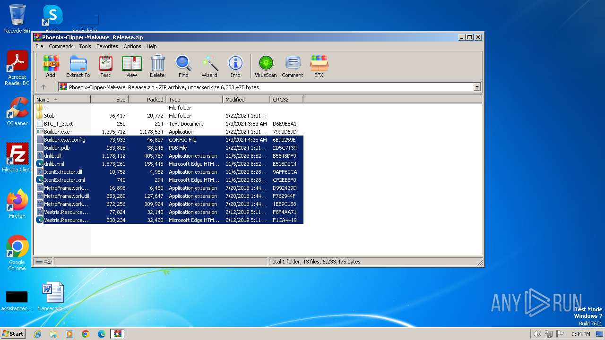Open the File menu

[x=39, y=46]
